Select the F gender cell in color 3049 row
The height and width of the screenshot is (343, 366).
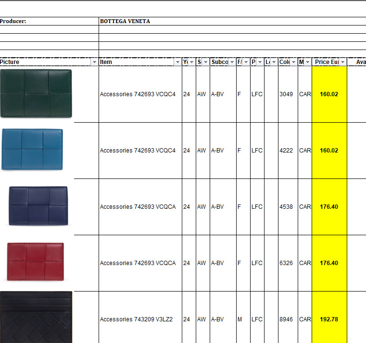coord(243,94)
